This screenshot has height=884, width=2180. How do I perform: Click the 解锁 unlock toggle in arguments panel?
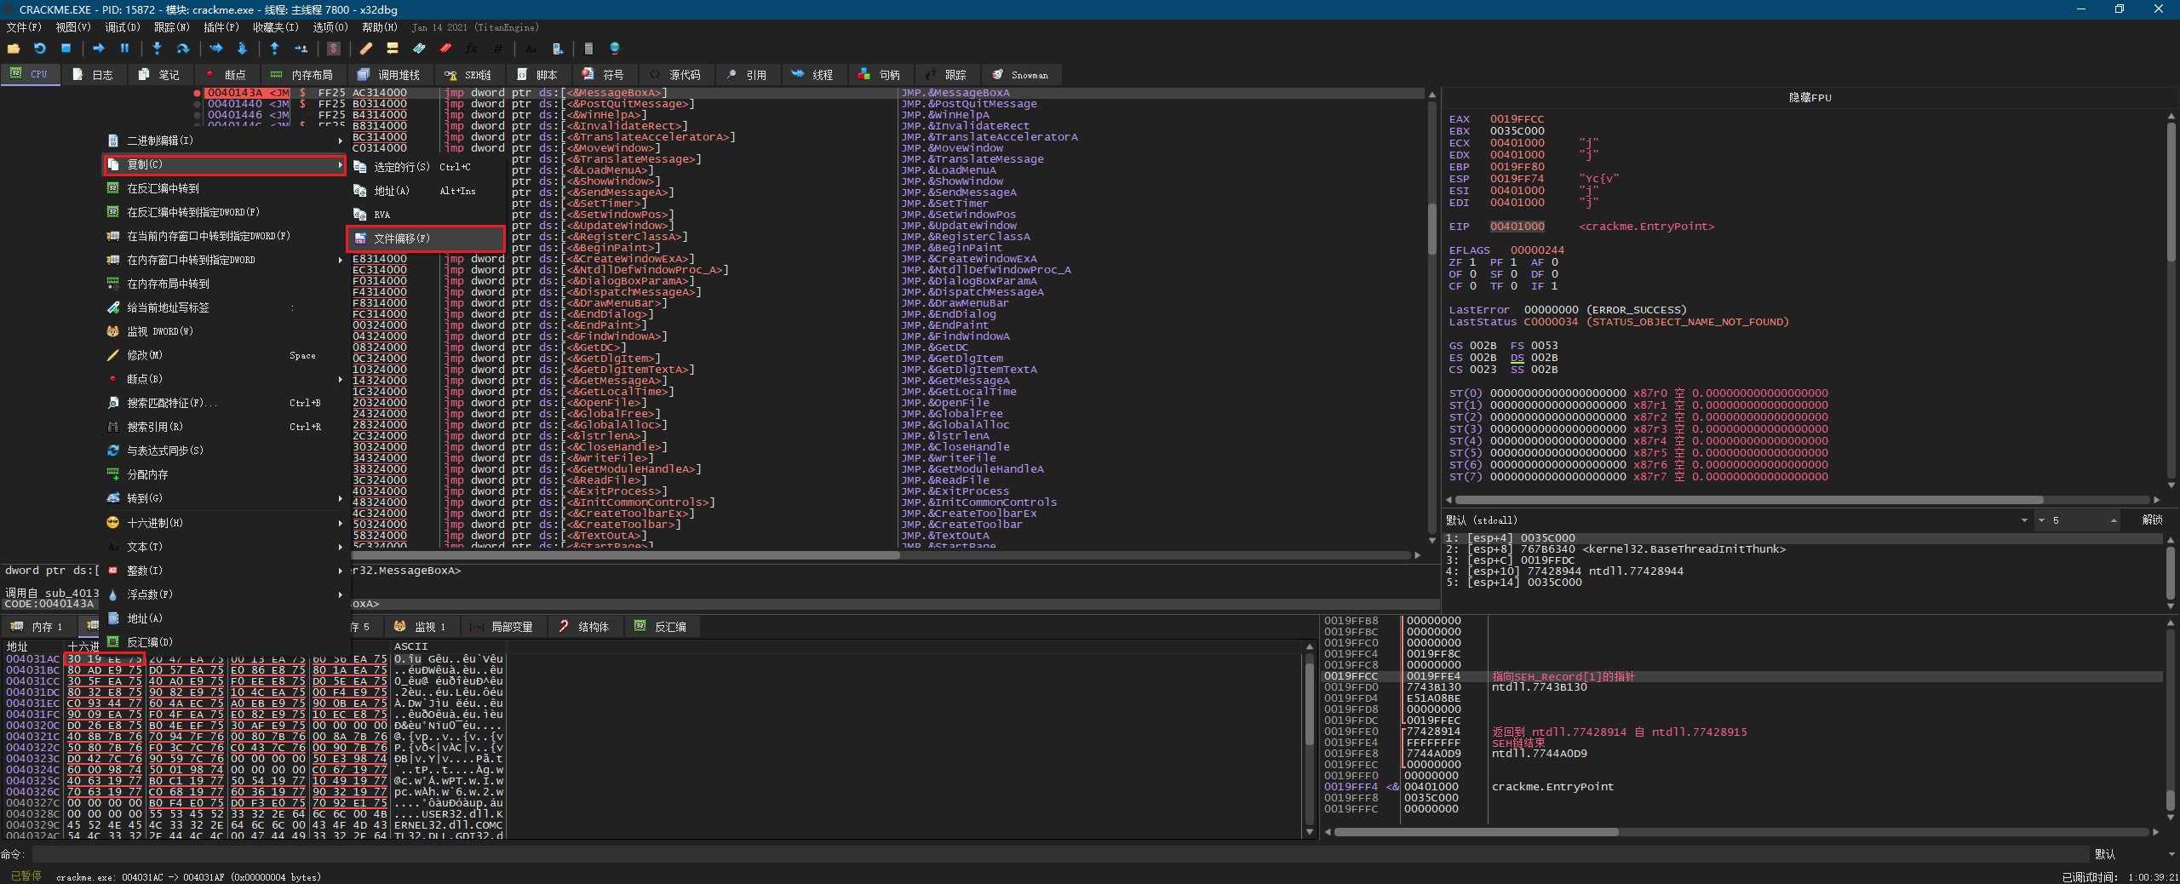2151,520
